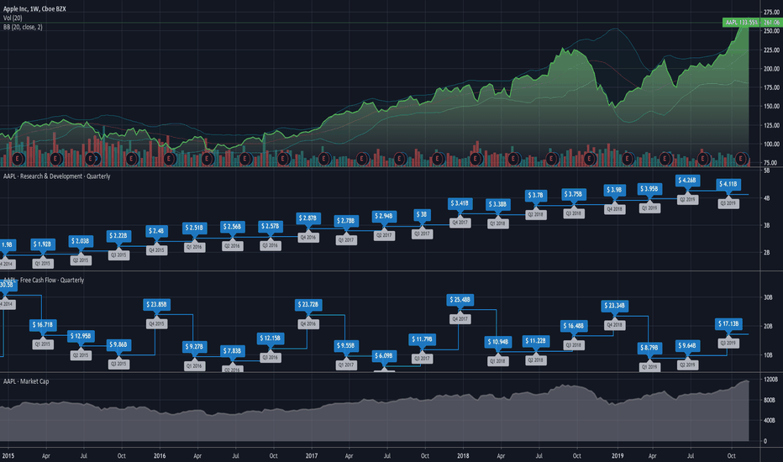Viewport: 783px width, 462px height.
Task: Click the 4B level on the R&D axis
Action: point(767,198)
